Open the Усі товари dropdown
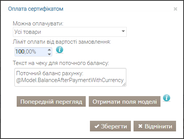 (70, 32)
